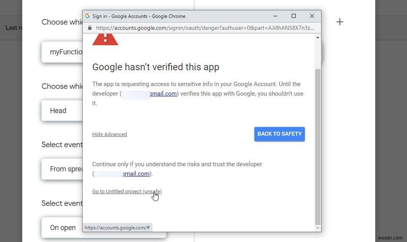The width and height of the screenshot is (407, 242).
Task: Click the padlock icon in the address bar
Action: click(x=90, y=28)
